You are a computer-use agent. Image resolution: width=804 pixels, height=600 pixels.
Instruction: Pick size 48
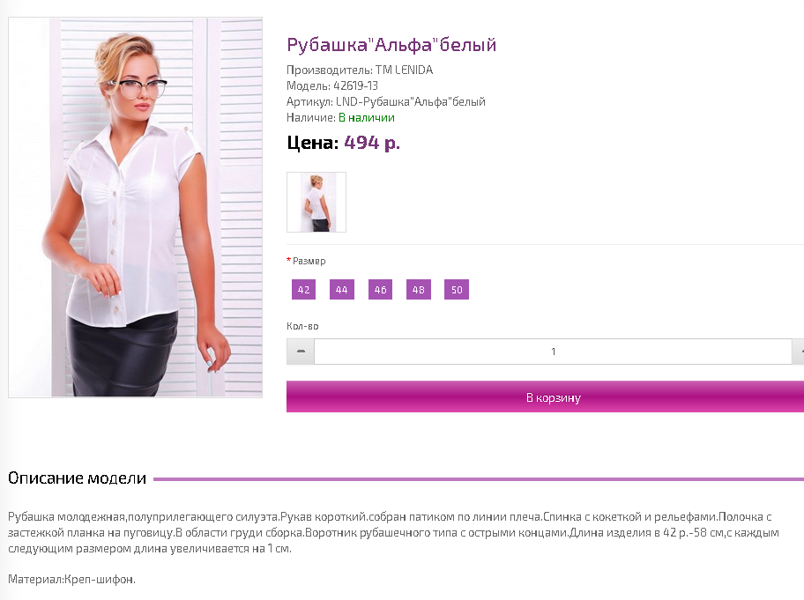click(419, 290)
